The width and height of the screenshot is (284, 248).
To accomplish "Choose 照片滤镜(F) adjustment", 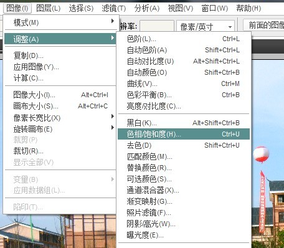I will pos(184,212).
